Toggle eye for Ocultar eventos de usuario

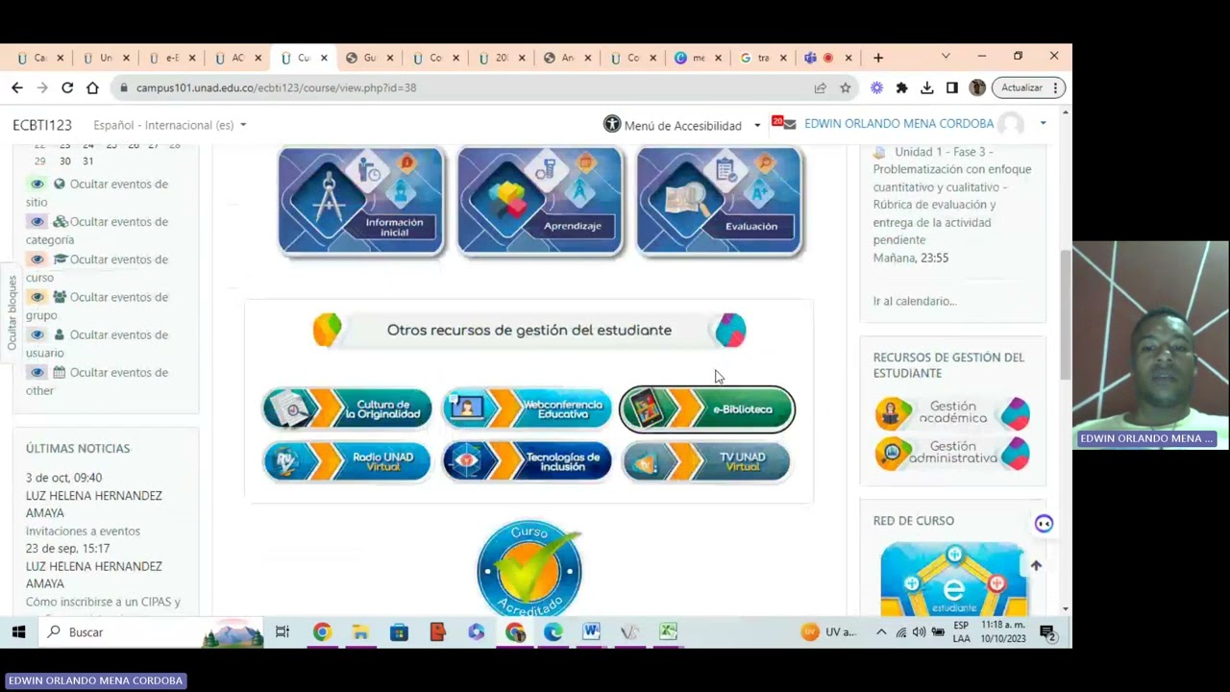37,334
